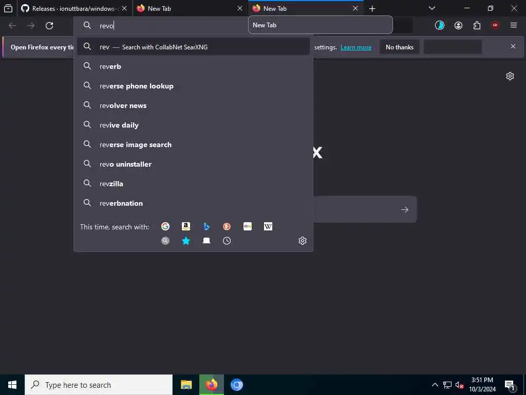
Task: Open the Windows Start menu
Action: pyautogui.click(x=12, y=385)
